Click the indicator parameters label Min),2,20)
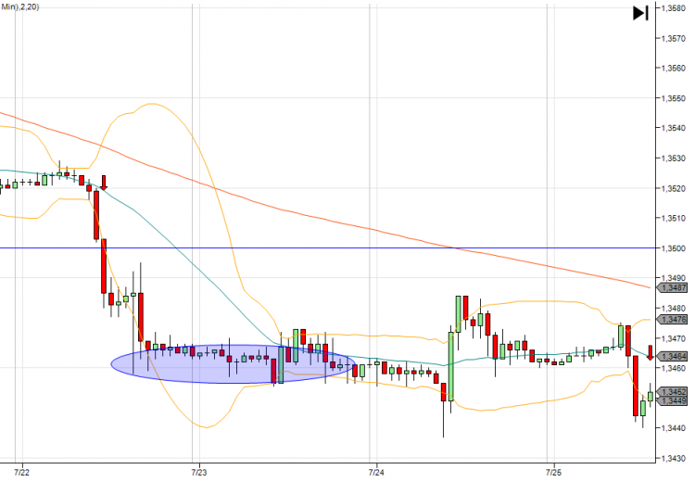This screenshot has height=482, width=695. (x=19, y=6)
